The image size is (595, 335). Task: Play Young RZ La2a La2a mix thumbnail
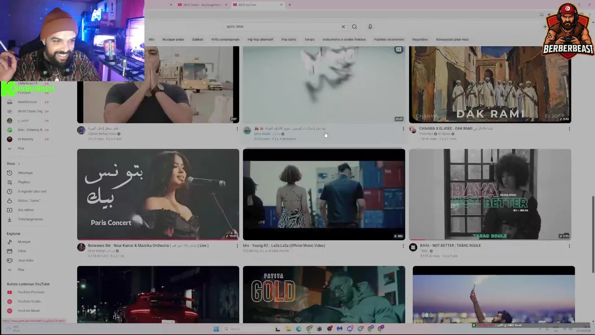[324, 194]
